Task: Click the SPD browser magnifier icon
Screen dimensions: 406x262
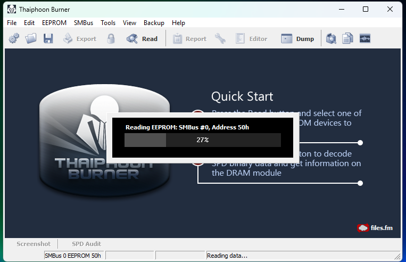Action: click(x=331, y=39)
